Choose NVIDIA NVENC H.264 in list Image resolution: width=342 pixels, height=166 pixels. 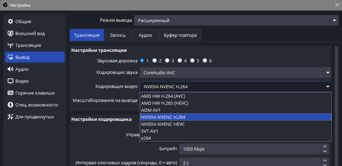pos(235,117)
